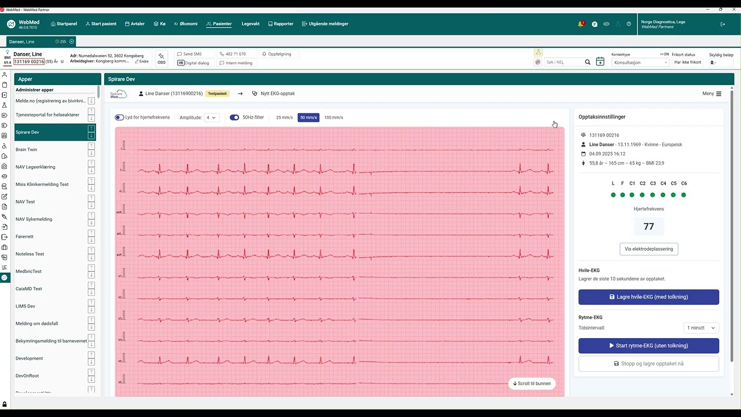The height and width of the screenshot is (417, 741).
Task: Move Brain Twin app up with arrow
Action: coord(91,146)
